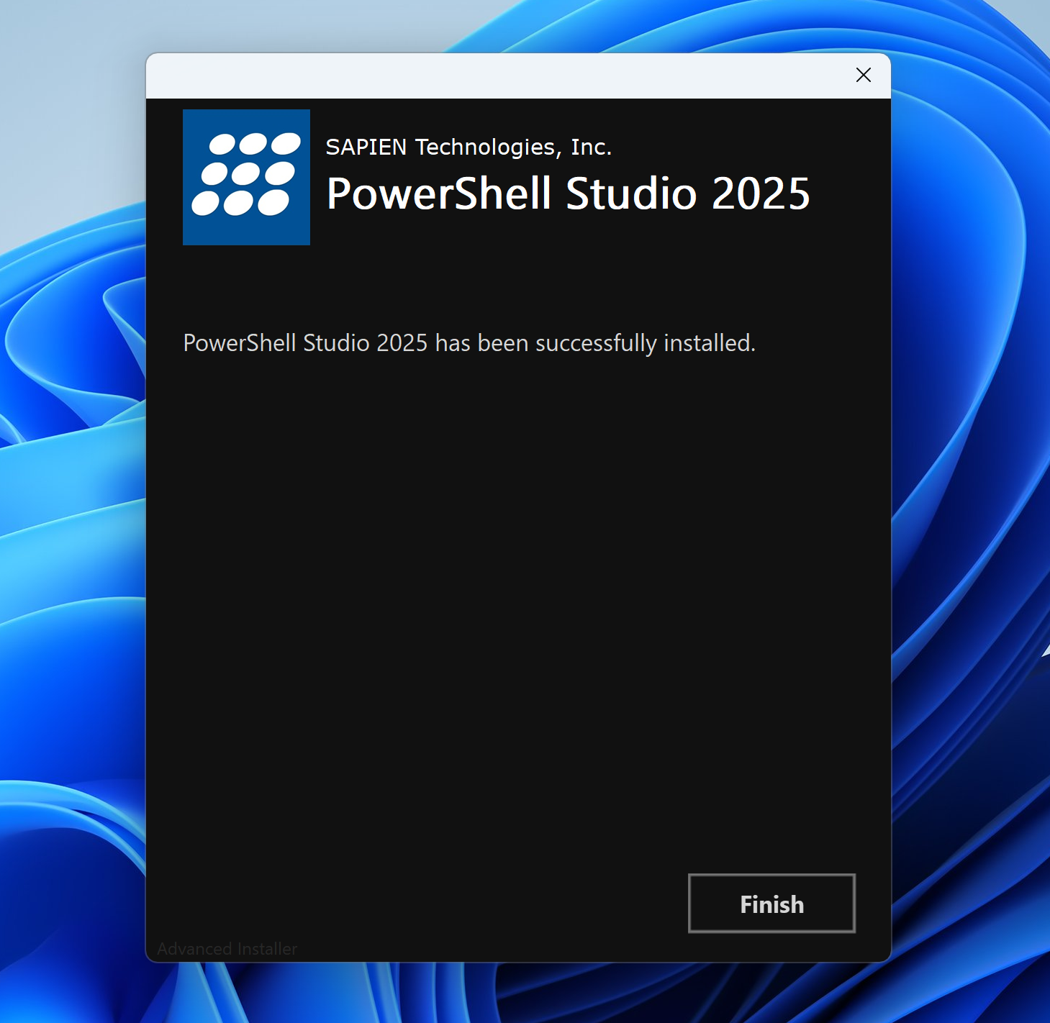Click the bottom-left white oval in the logo
The image size is (1050, 1023).
(x=205, y=204)
